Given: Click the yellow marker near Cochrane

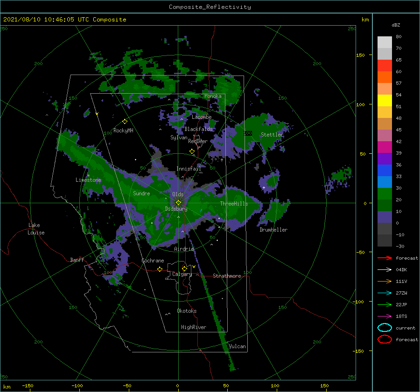Looking at the screenshot, I should (160, 269).
